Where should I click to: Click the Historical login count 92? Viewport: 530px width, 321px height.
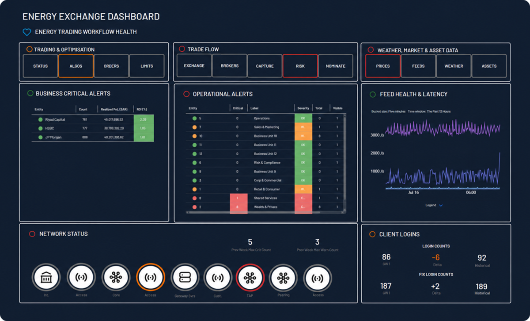pos(482,257)
